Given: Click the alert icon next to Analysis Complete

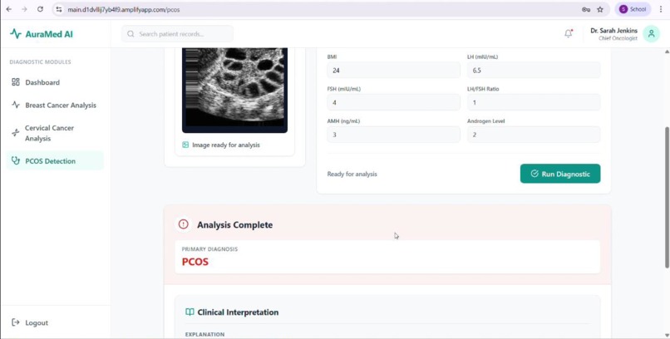Looking at the screenshot, I should (x=184, y=224).
